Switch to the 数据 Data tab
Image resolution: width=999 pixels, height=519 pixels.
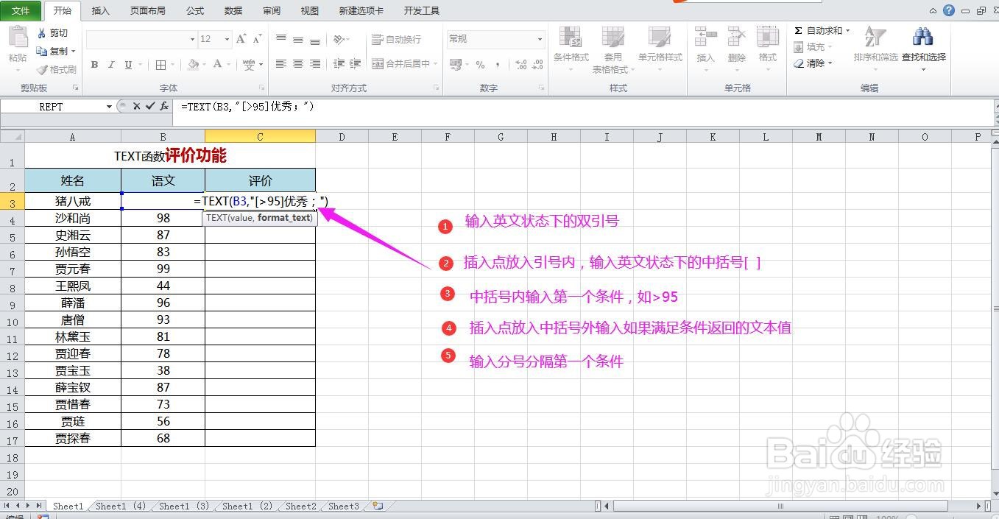pyautogui.click(x=233, y=10)
